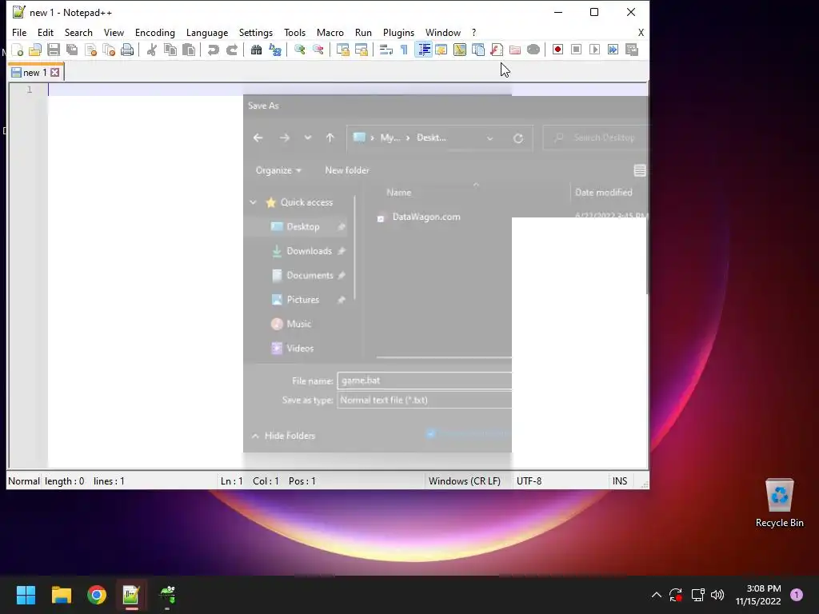This screenshot has height=614, width=819.
Task: Click the Zoom In magnifier icon
Action: coord(299,50)
